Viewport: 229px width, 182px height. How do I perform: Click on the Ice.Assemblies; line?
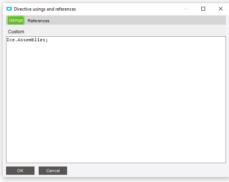coord(27,40)
